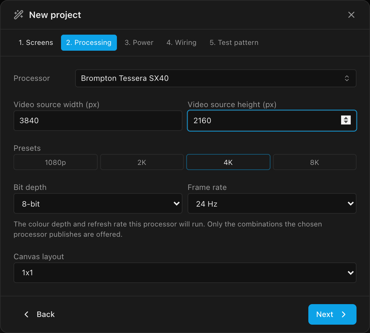The image size is (370, 333).
Task: Select the 4K preset
Action: tap(228, 162)
